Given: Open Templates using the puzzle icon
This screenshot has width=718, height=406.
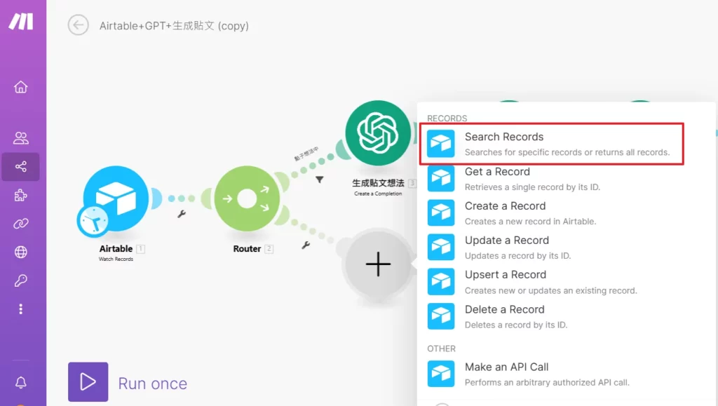Looking at the screenshot, I should click(20, 197).
